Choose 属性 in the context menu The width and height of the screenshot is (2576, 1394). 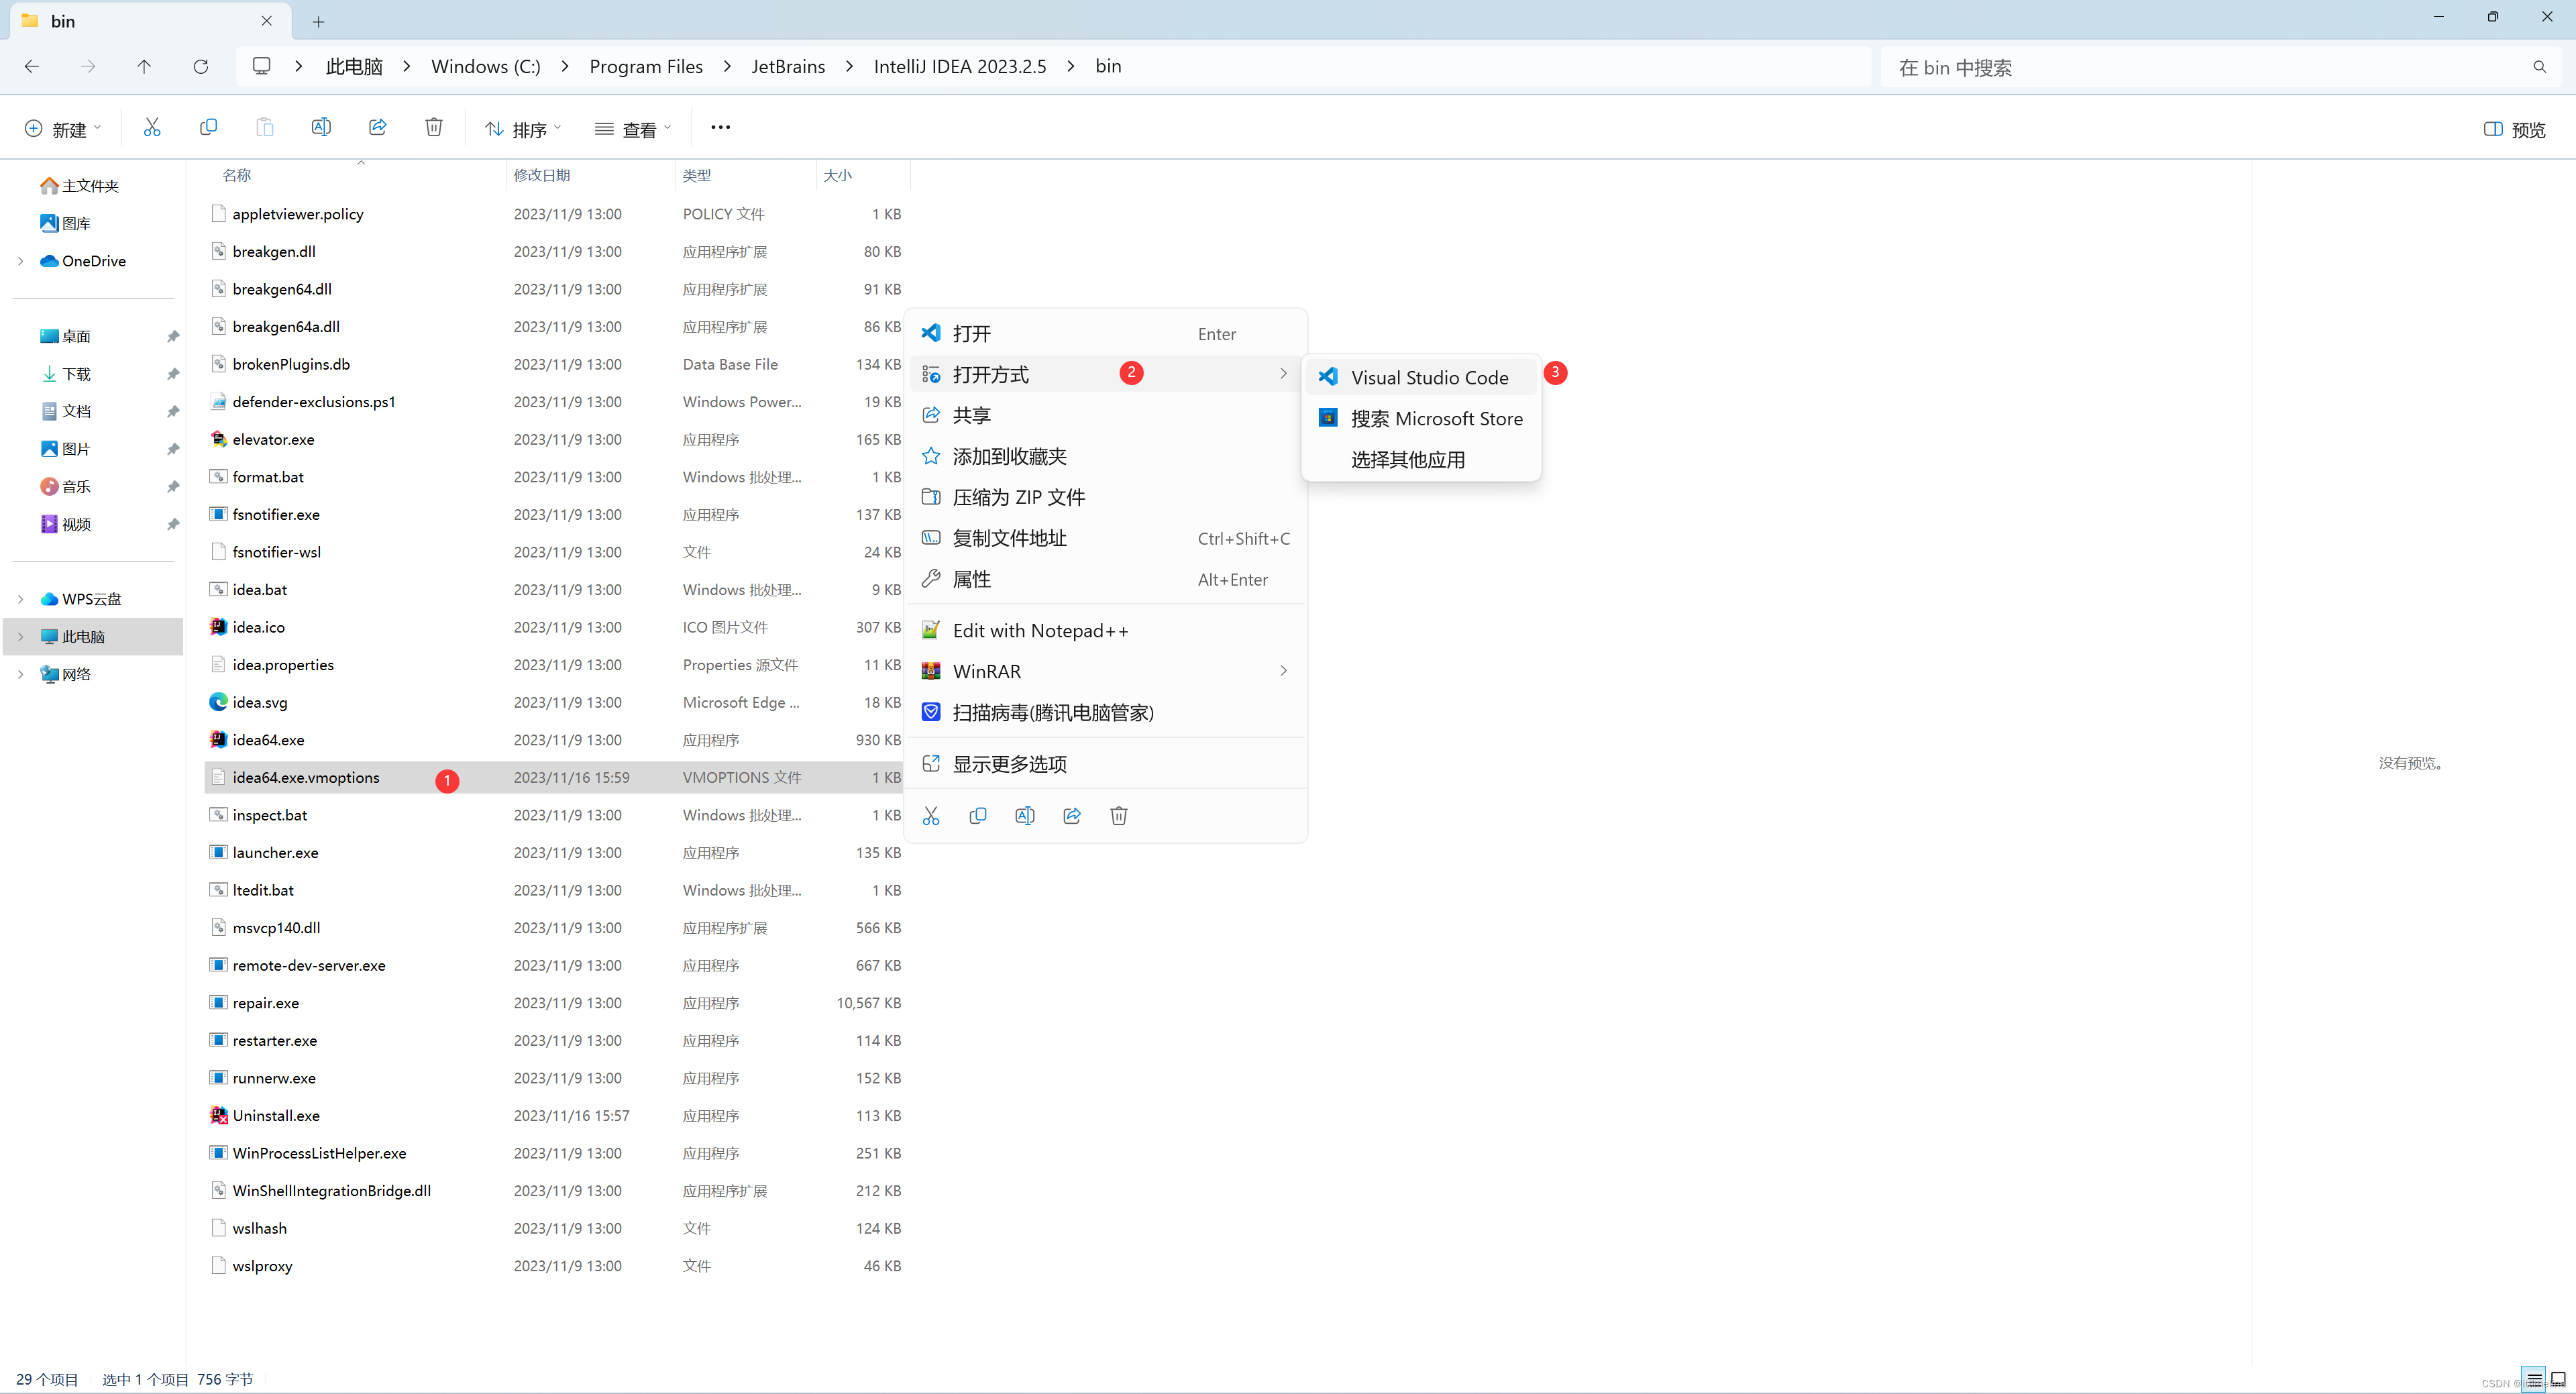click(x=1105, y=579)
